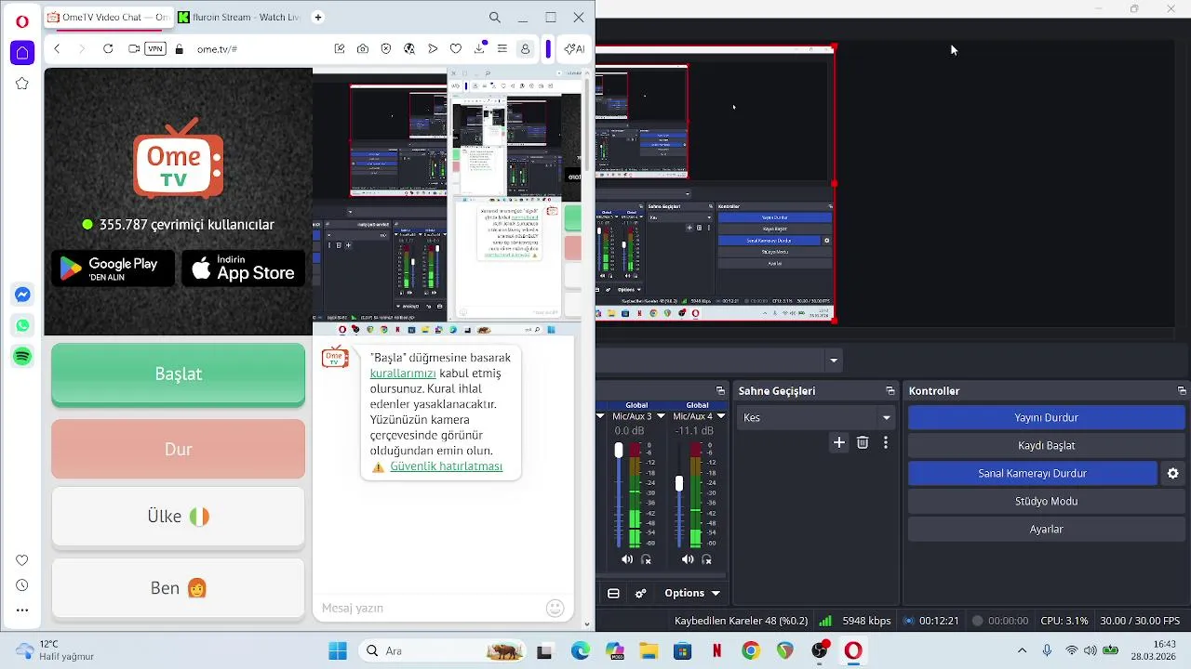
Task: Open transition properties three-dots menu
Action: click(x=886, y=443)
